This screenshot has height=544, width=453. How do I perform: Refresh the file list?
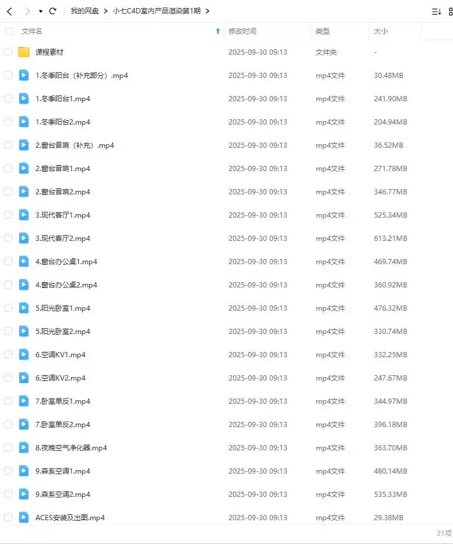[53, 11]
